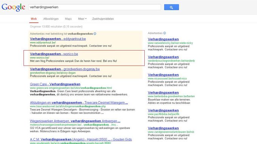Viewport: 257px width, 144px height.
Task: Click the treecaredesmet.be green URL
Action: (68, 106)
